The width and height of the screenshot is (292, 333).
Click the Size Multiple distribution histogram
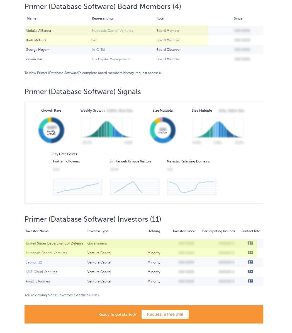(218, 128)
